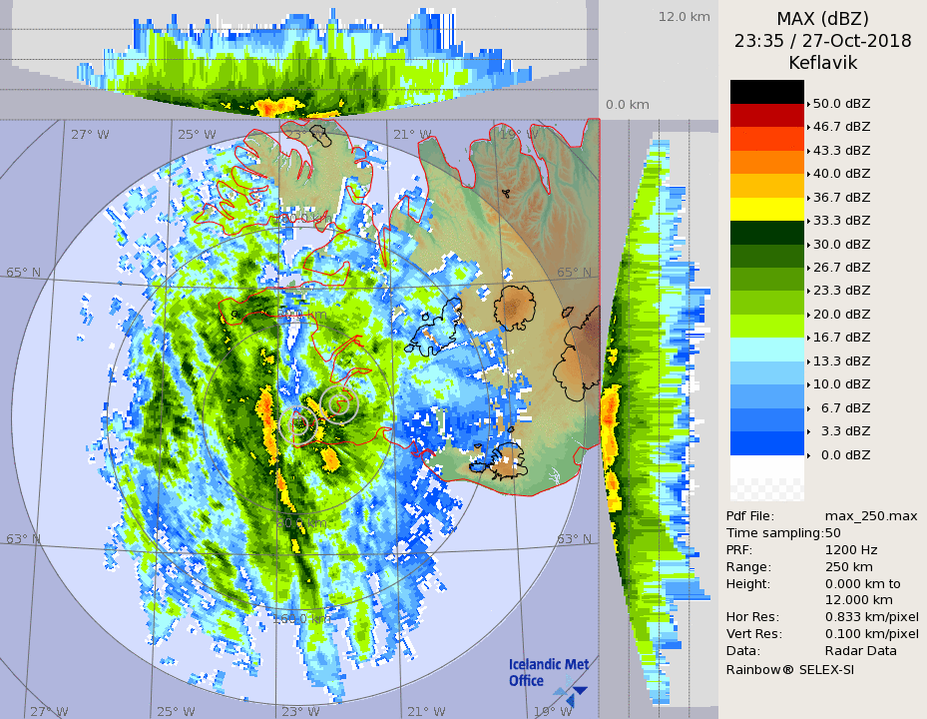This screenshot has width=927, height=719.
Task: Select the dark green 30.0 dBZ swatch
Action: pyautogui.click(x=766, y=233)
